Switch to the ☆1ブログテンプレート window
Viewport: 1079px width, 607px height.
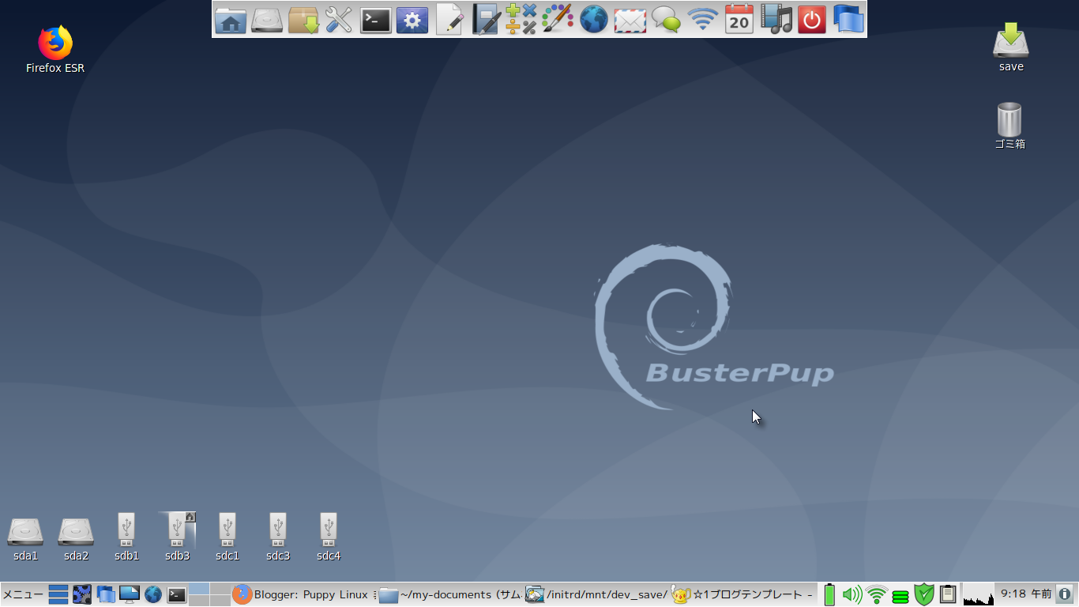click(x=743, y=594)
